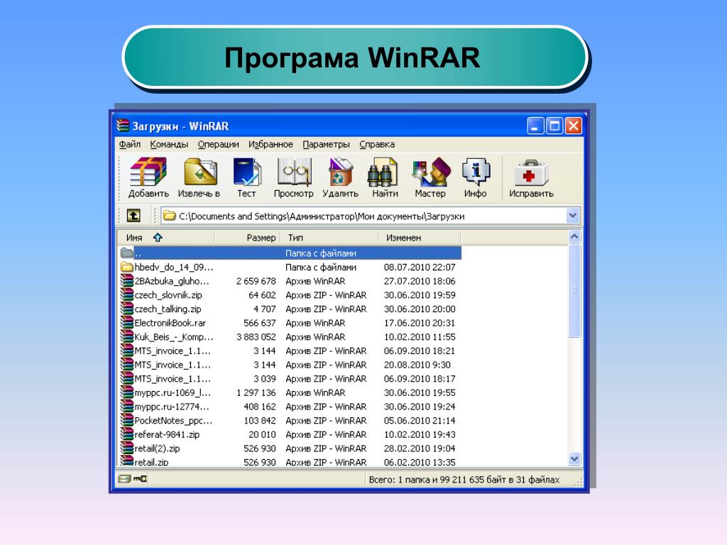Click the archive icon of PocketNotes_ppc
This screenshot has height=545, width=727.
coord(126,420)
